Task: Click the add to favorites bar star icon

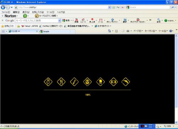Action: click(x=18, y=26)
